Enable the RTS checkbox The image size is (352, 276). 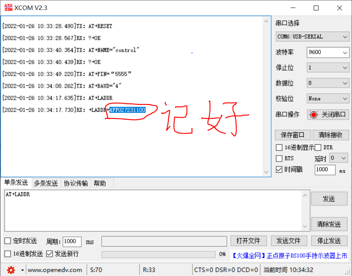click(279, 158)
